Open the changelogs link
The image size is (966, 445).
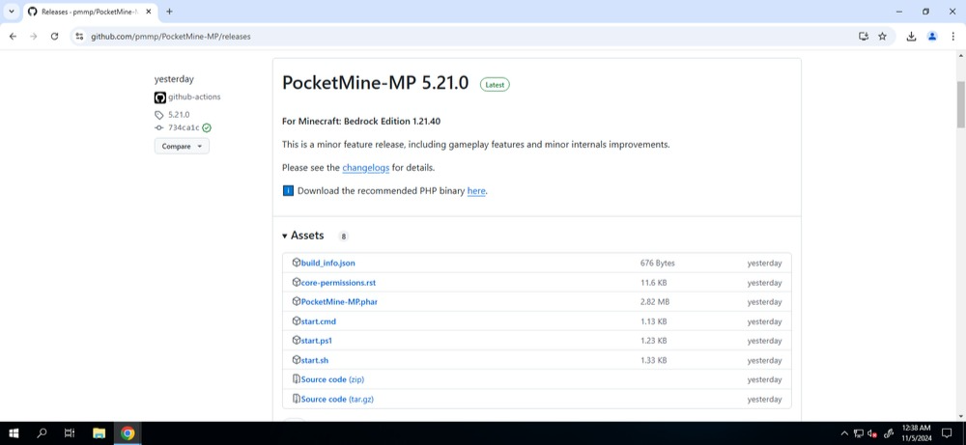coord(366,167)
